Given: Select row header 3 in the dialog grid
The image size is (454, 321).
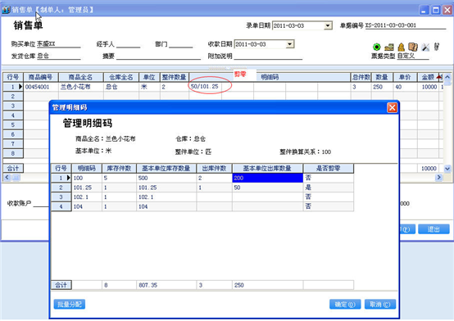Looking at the screenshot, I should pyautogui.click(x=61, y=197).
